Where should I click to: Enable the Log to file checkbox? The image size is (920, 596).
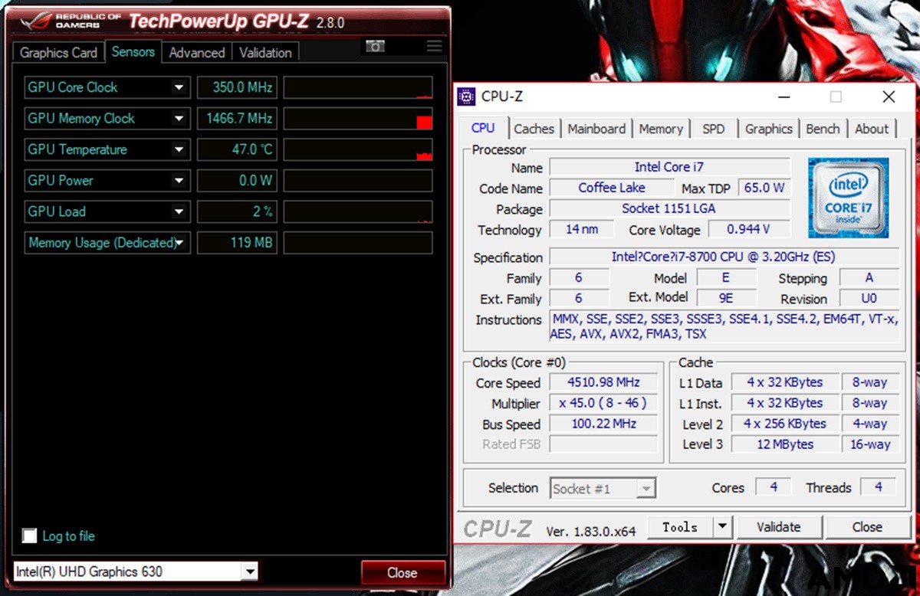29,535
